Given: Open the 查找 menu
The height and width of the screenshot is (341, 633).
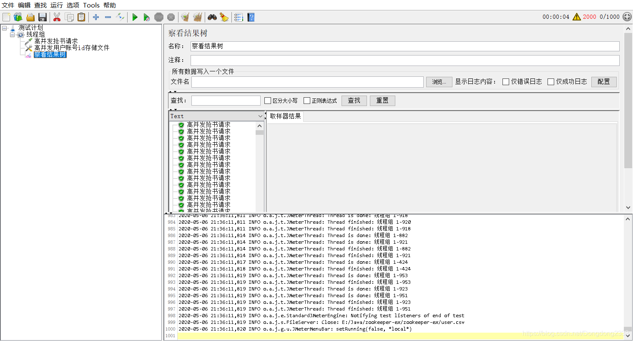Looking at the screenshot, I should pyautogui.click(x=40, y=5).
